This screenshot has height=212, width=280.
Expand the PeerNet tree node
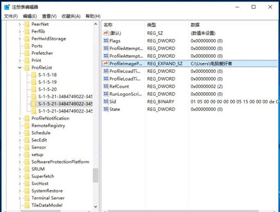(20, 24)
